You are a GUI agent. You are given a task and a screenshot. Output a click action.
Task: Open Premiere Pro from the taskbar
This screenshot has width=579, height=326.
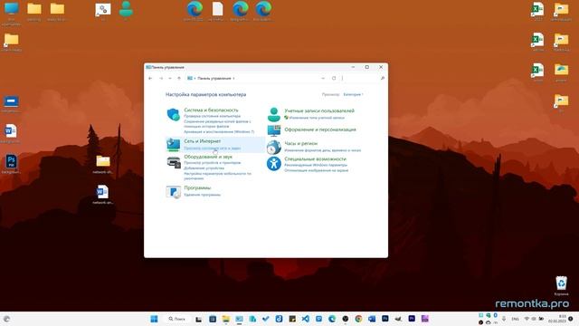point(412,319)
